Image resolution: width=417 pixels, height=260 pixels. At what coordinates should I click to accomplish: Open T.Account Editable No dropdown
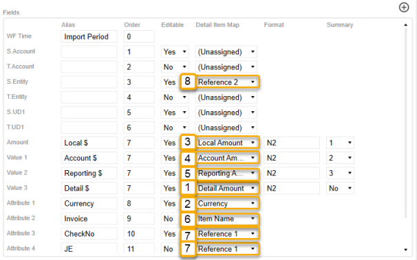tap(175, 67)
